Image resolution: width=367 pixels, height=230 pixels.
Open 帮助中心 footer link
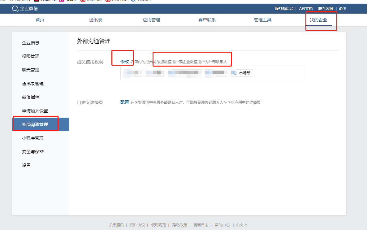coord(222,225)
